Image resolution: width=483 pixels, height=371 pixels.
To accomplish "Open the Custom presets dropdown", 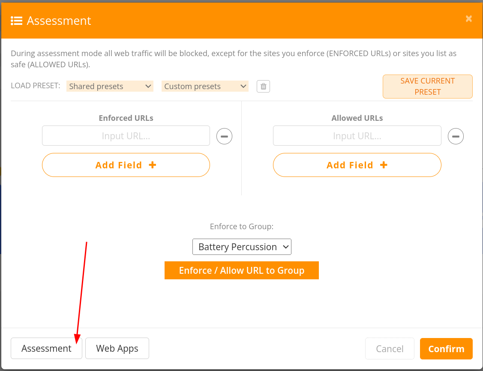I will (205, 86).
